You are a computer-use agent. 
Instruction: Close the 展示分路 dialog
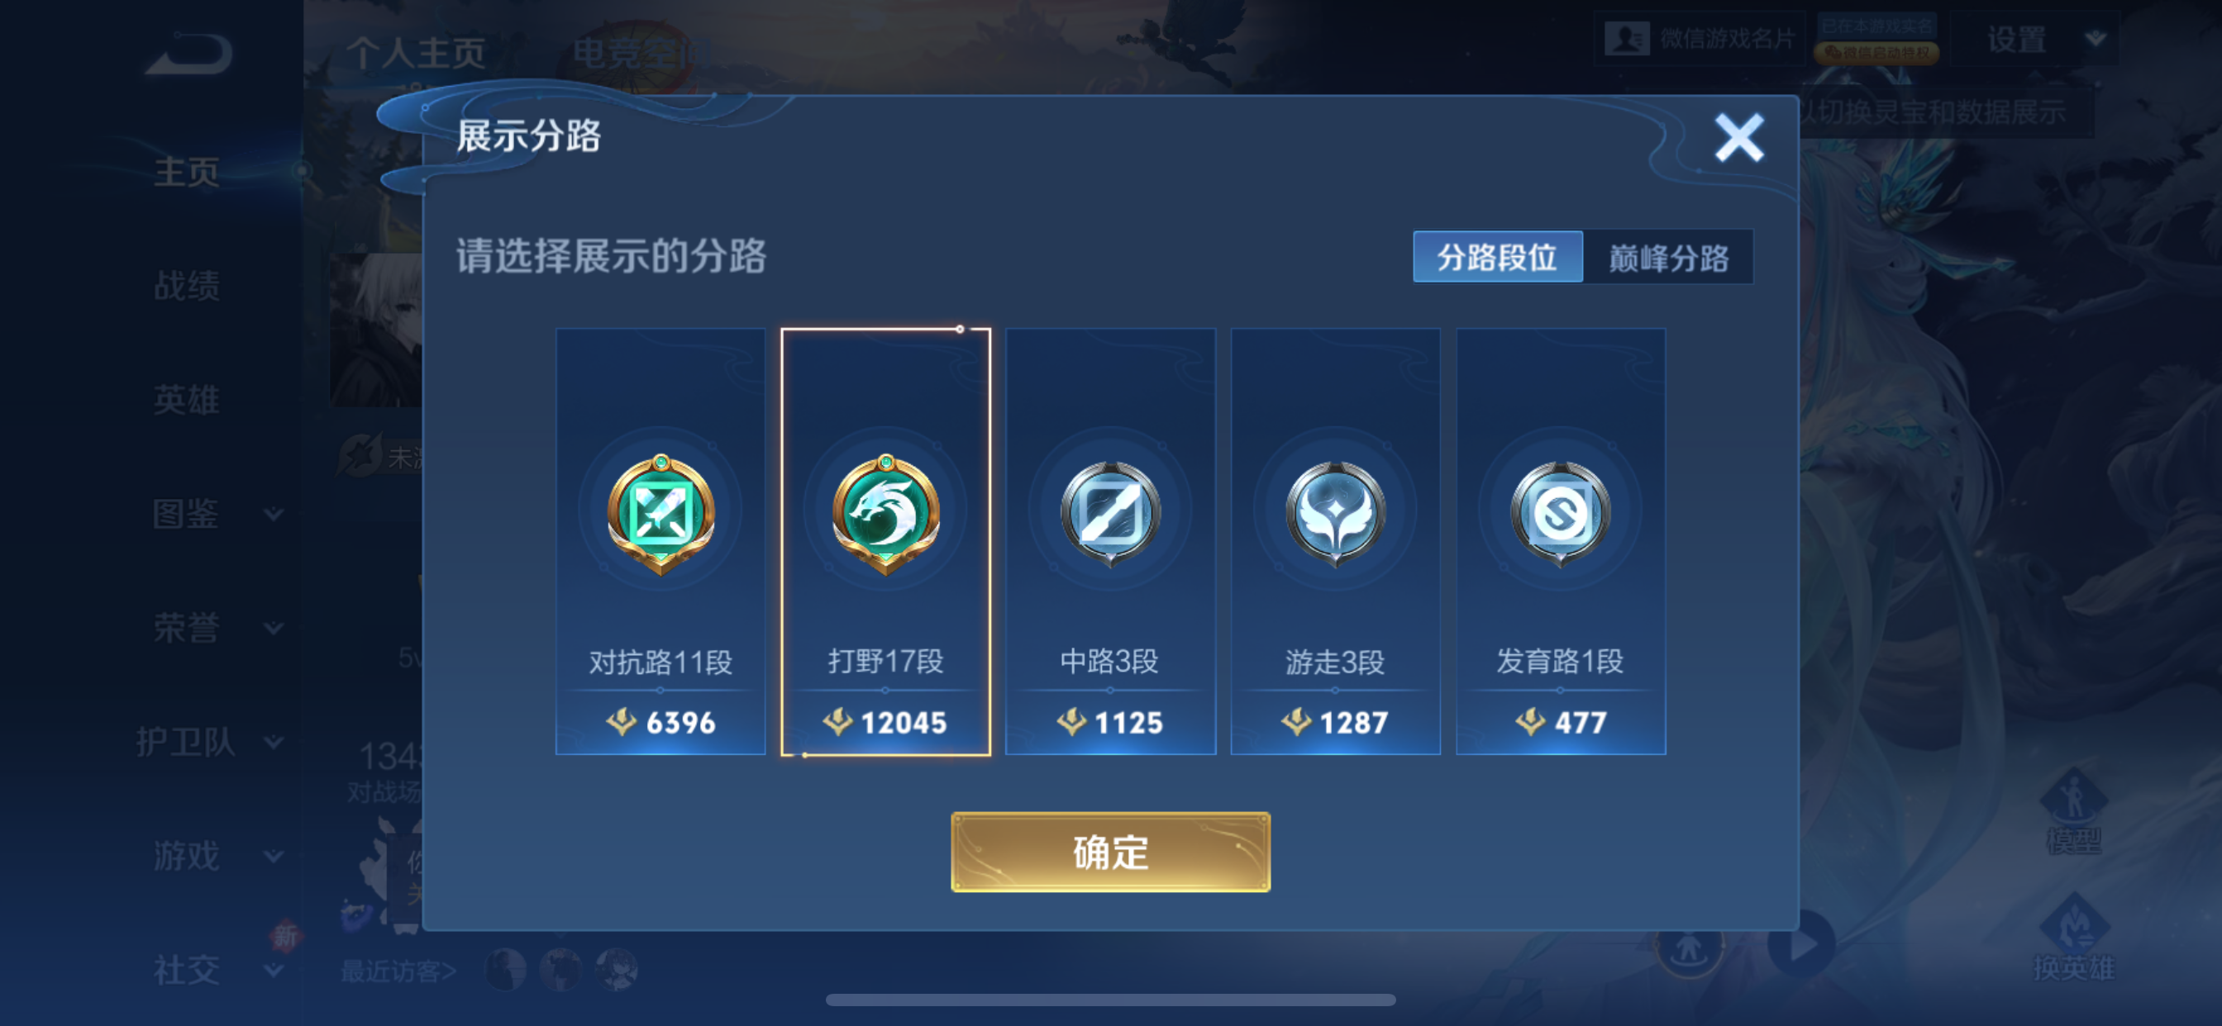point(1739,138)
